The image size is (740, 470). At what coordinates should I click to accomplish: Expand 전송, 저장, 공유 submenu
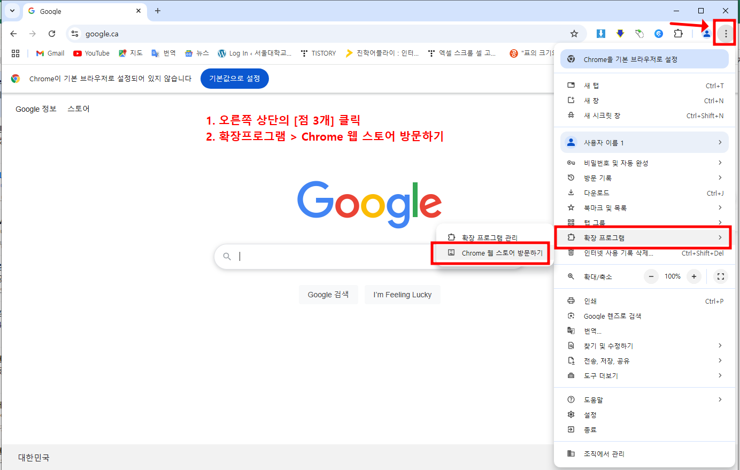(644, 361)
